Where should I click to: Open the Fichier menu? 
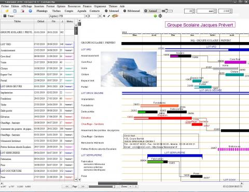[x=5, y=6]
